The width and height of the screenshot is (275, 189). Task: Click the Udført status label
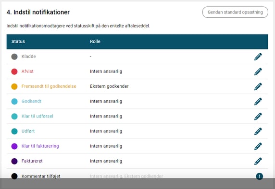[28, 131]
